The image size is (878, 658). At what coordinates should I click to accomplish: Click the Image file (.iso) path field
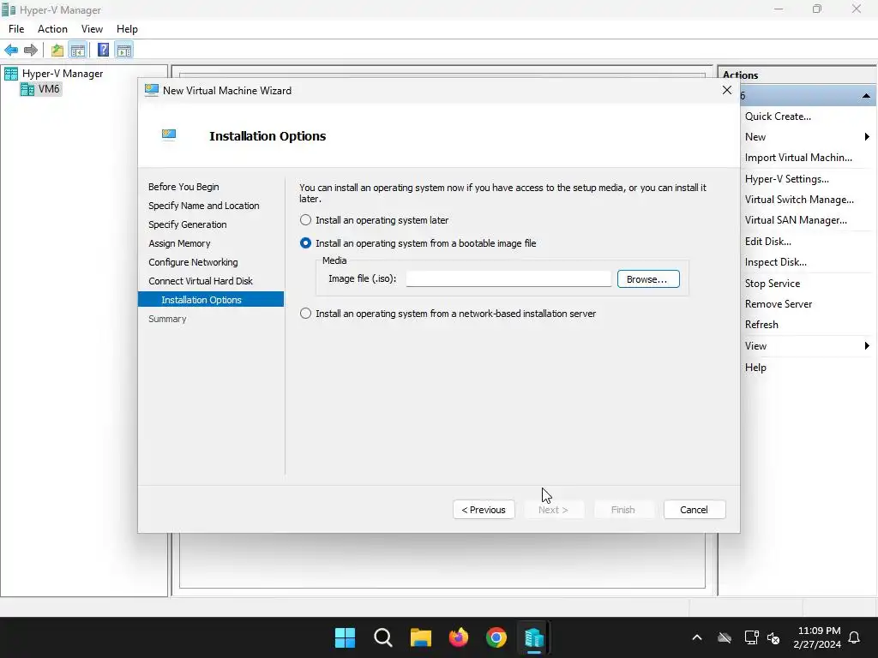coord(508,278)
